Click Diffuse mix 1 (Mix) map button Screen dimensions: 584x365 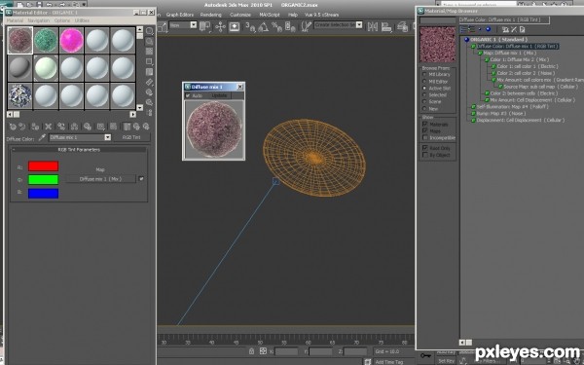click(100, 179)
